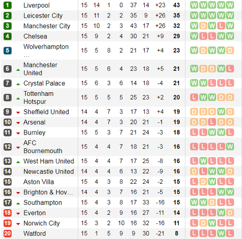This screenshot has width=242, height=239.
Task: Click the red position 20 badge for Watford
Action: tap(7, 233)
